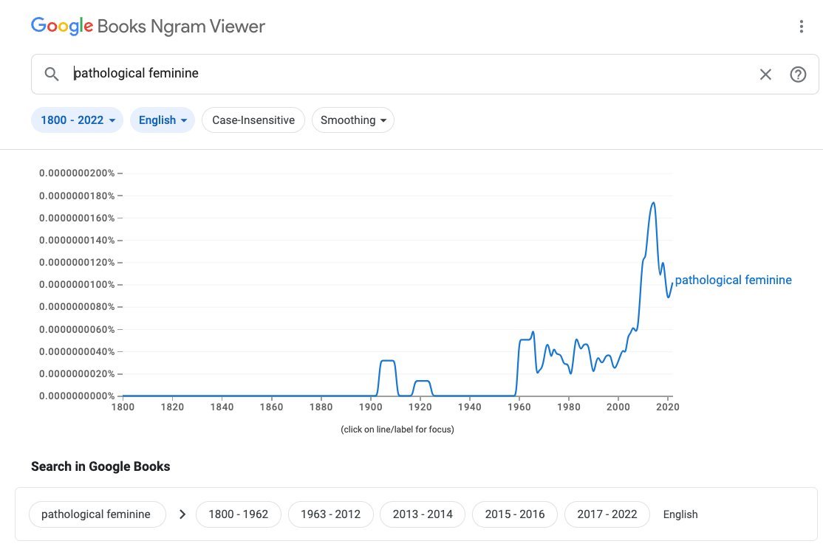Toggle the Case-Insensitive option
Screen dimensions: 823x555
click(x=253, y=120)
